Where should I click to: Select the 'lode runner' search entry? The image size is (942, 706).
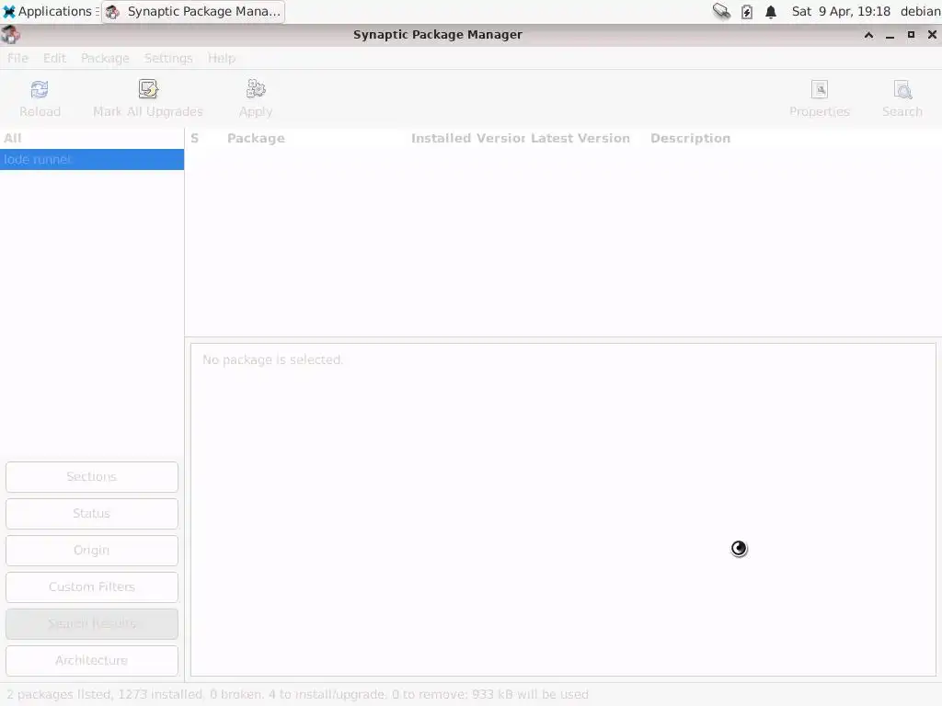pos(92,159)
